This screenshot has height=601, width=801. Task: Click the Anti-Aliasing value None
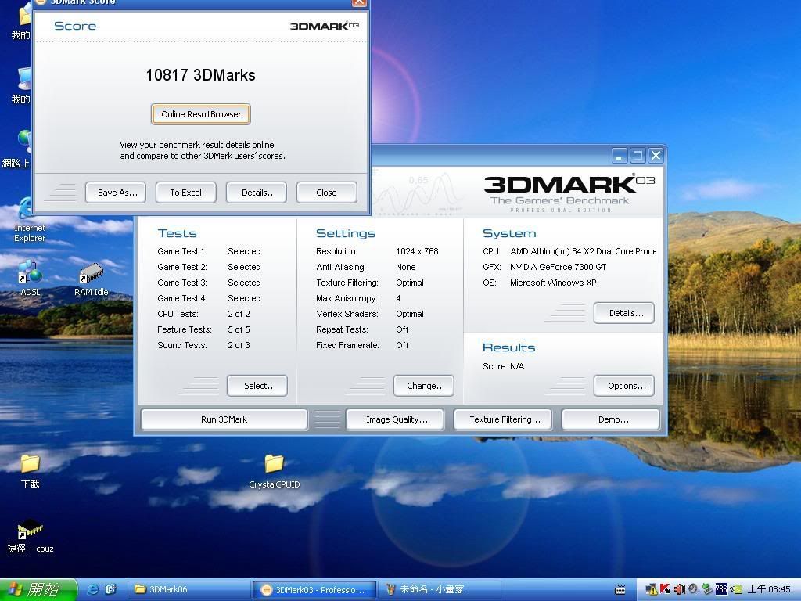point(406,267)
